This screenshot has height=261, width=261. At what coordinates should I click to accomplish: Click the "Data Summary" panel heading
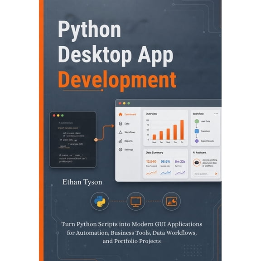tap(155, 152)
